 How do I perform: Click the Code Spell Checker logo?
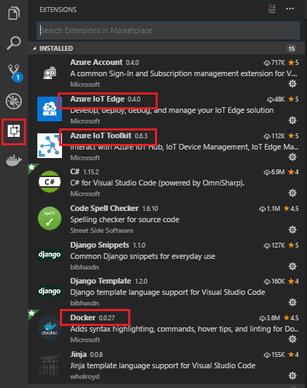click(50, 218)
